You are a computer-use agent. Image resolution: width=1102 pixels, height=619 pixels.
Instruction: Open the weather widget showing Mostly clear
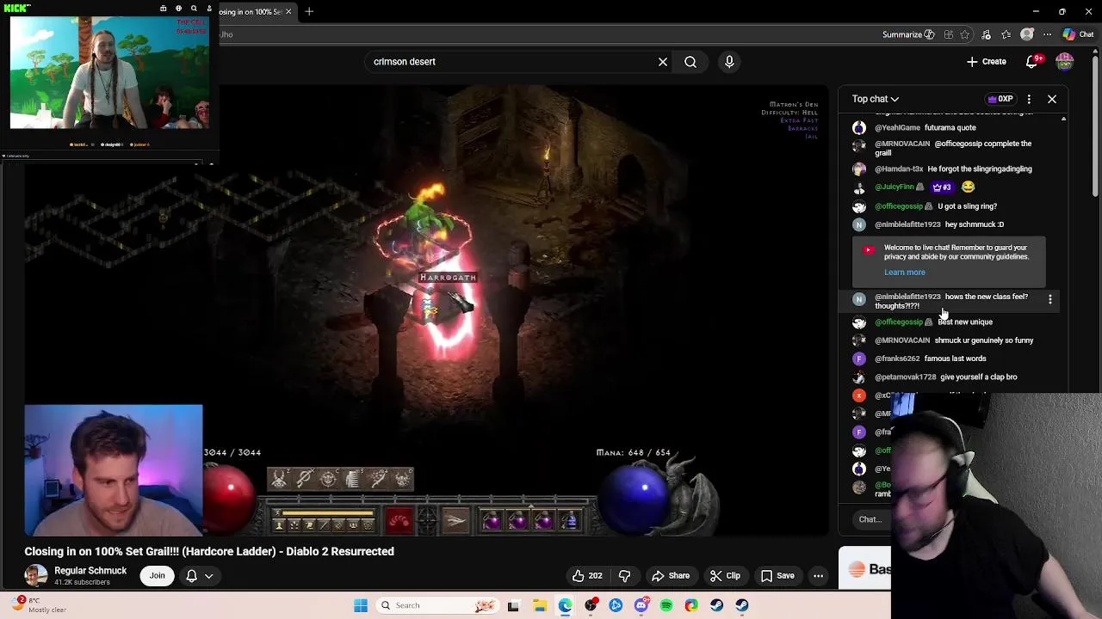(x=39, y=605)
